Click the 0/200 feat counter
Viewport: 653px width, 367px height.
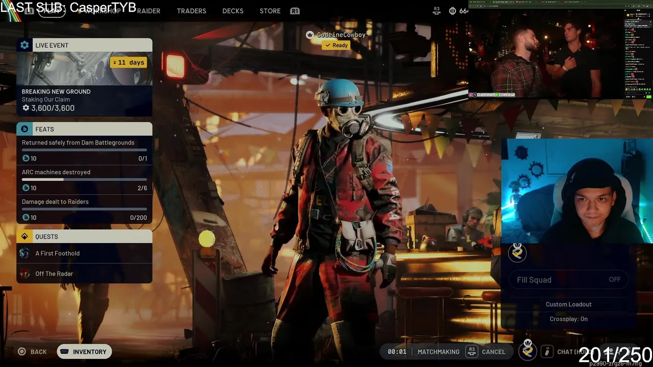pyautogui.click(x=139, y=218)
